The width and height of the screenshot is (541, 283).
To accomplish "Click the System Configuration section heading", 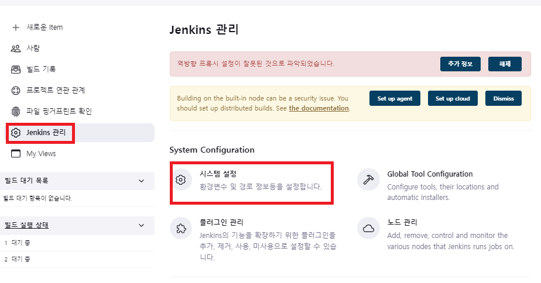I will point(212,150).
